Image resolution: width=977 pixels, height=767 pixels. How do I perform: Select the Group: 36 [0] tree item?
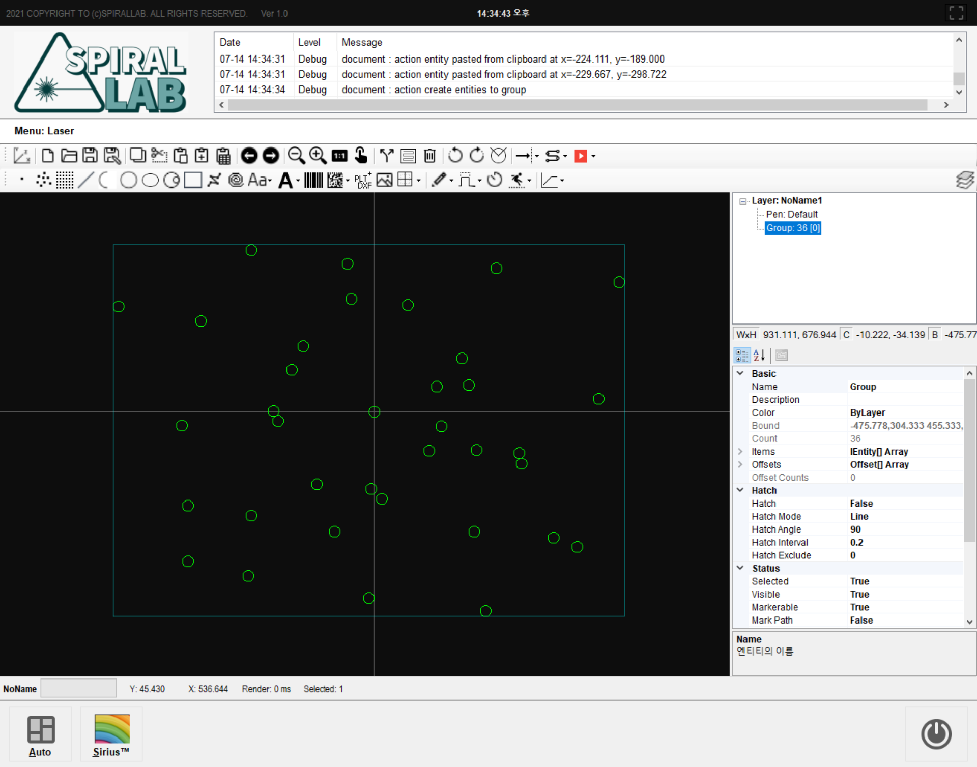pos(792,228)
